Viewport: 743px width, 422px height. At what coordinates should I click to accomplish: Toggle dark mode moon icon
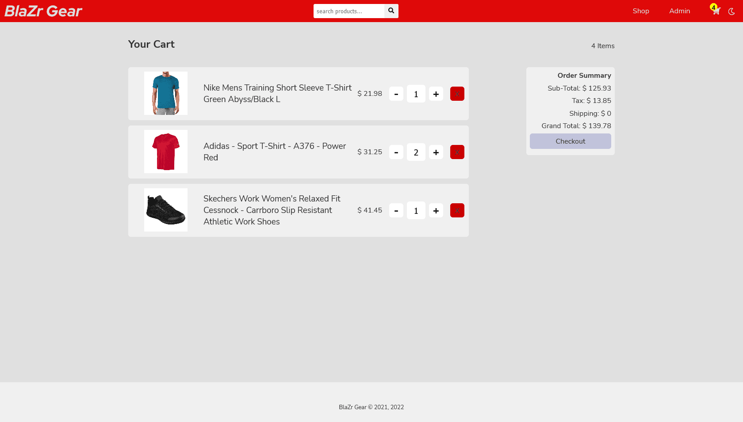[732, 11]
